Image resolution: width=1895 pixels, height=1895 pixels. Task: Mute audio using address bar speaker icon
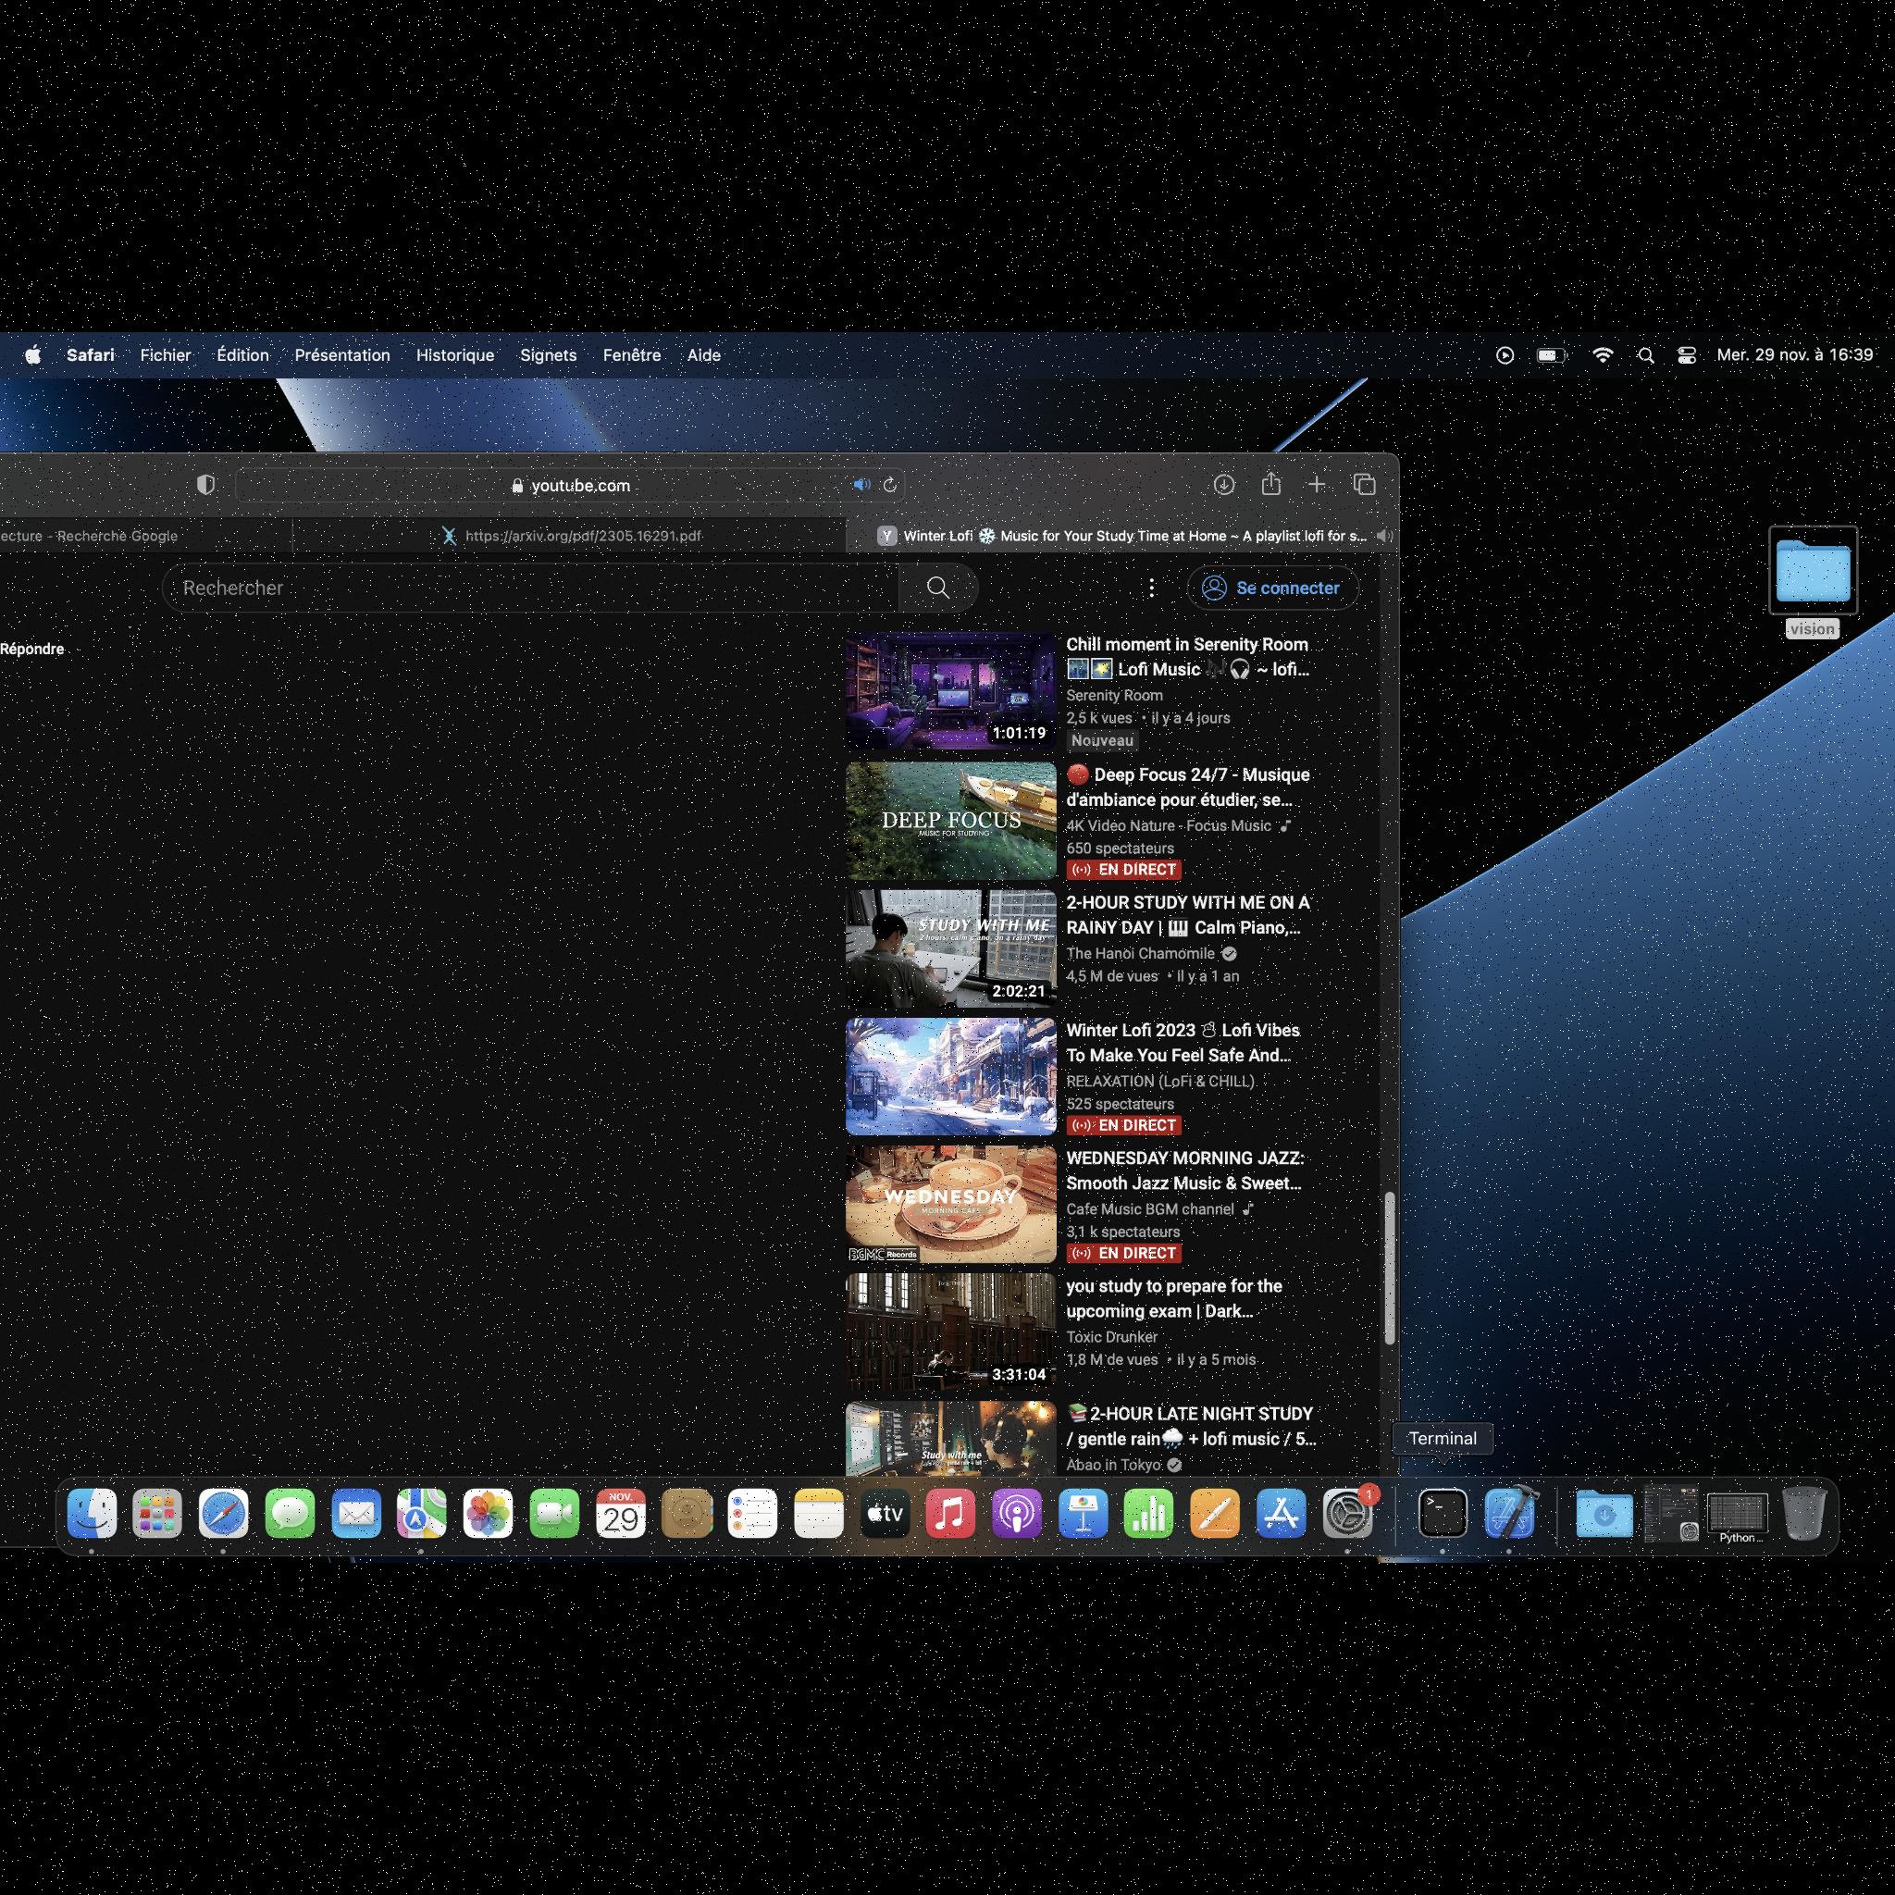coord(861,485)
